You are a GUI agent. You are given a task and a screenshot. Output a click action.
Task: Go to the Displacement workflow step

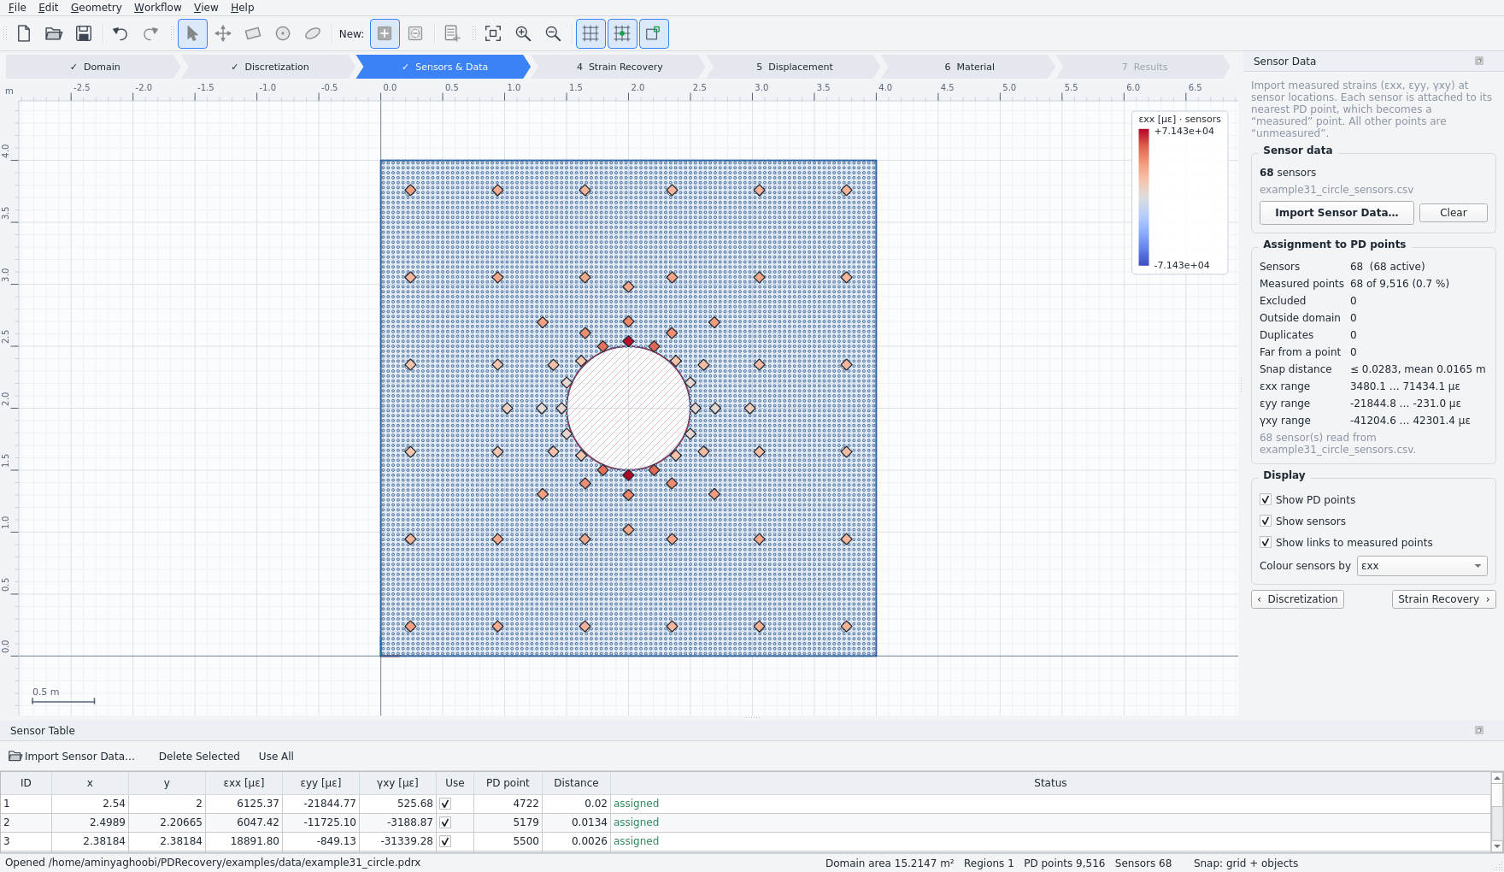pos(794,67)
